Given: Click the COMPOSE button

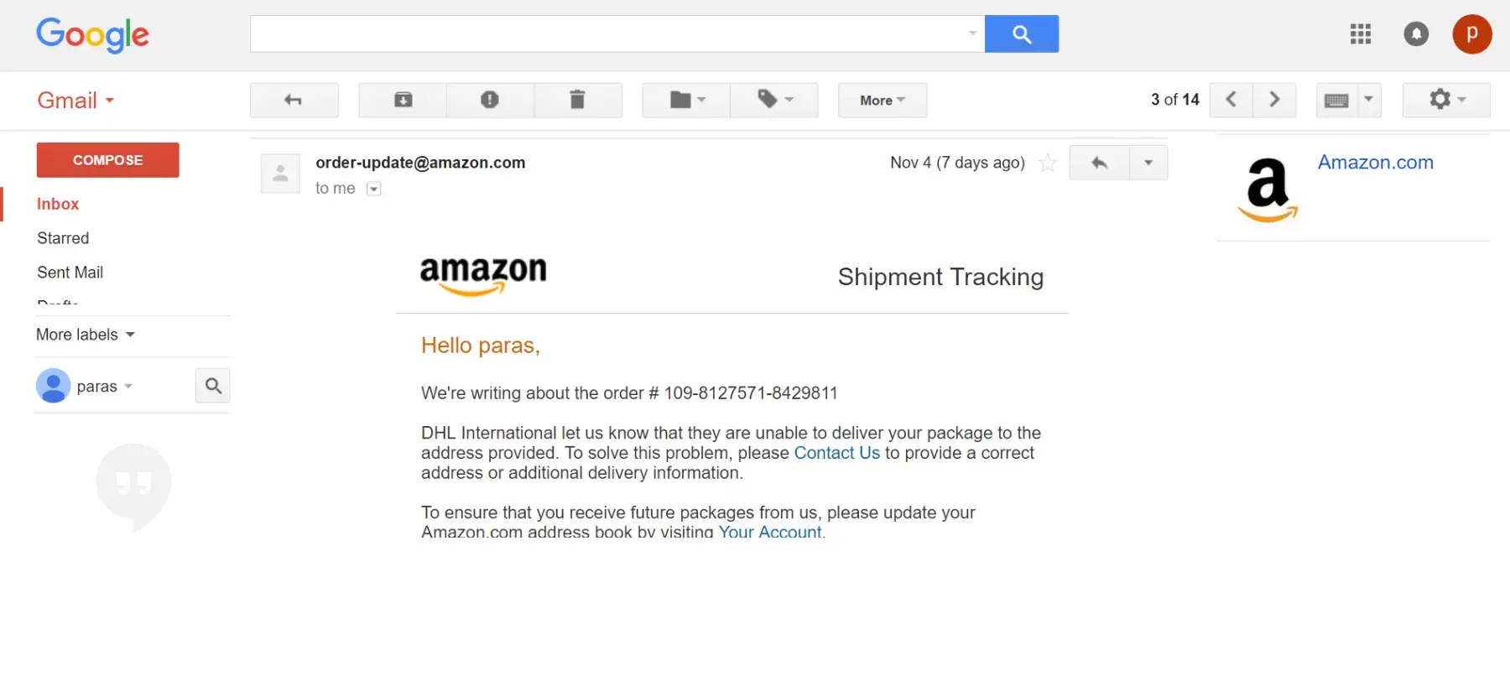Looking at the screenshot, I should [107, 160].
